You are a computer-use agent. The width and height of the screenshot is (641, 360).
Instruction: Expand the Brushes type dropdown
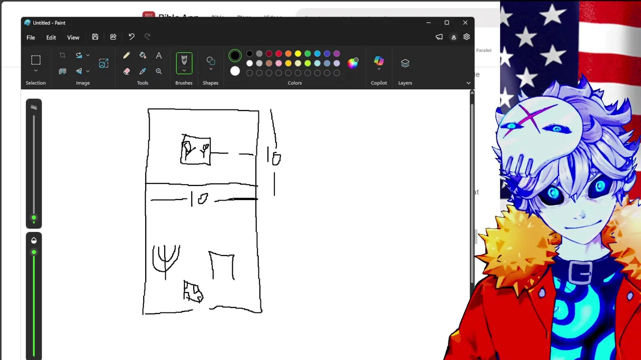pyautogui.click(x=184, y=71)
